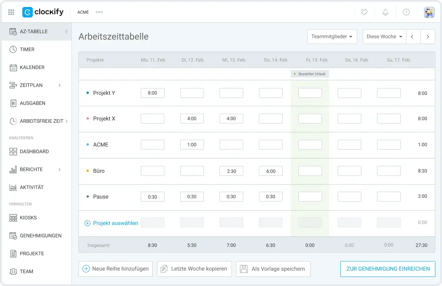Viewport: 442px width, 286px height.
Task: Click the KIOSKS icon
Action: click(x=13, y=218)
